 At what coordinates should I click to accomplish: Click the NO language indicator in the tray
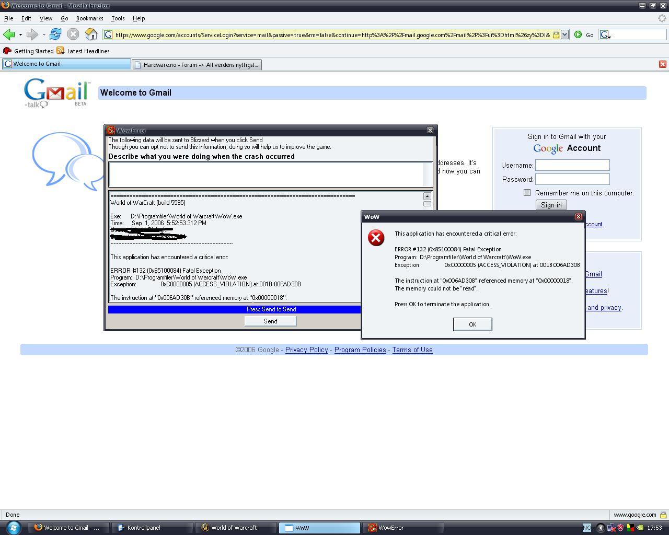[586, 528]
